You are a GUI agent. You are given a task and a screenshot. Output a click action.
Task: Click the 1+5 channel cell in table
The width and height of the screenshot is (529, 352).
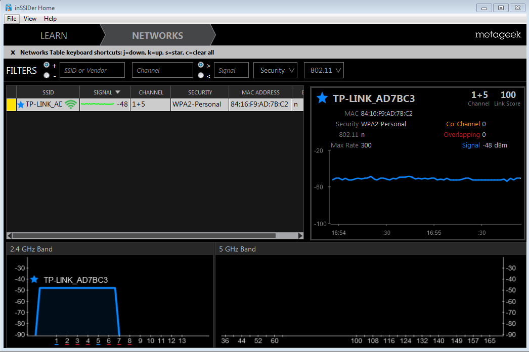click(x=151, y=105)
